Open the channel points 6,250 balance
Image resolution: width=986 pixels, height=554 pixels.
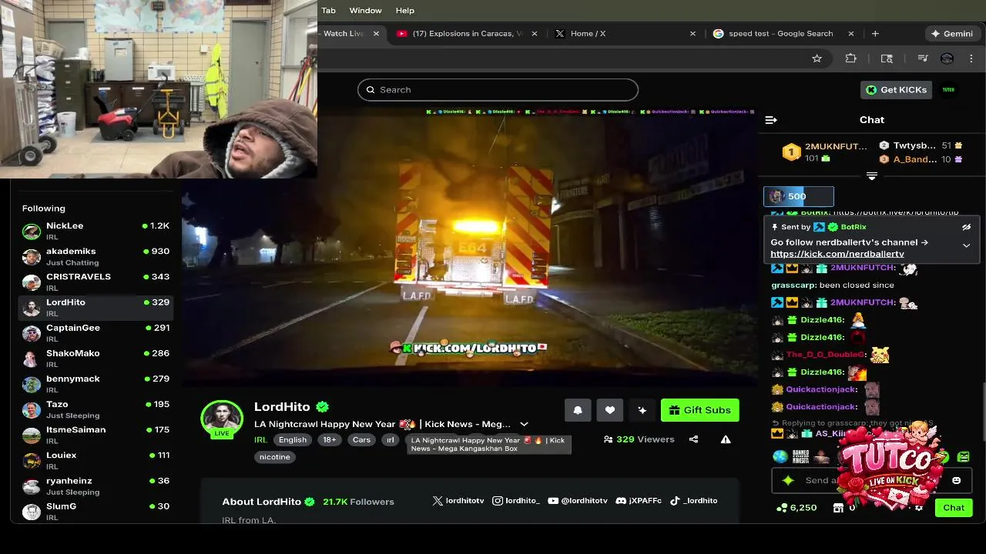tap(797, 508)
